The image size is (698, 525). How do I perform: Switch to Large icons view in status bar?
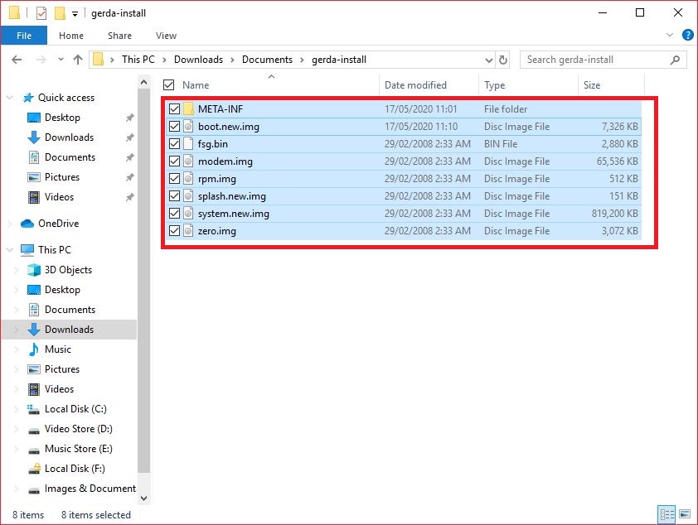(685, 515)
